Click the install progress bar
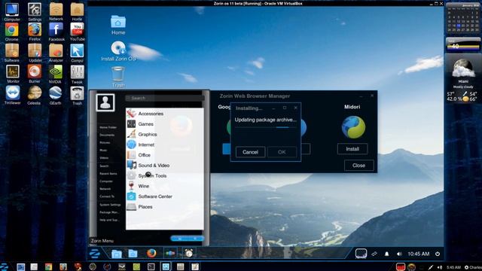 [266, 127]
